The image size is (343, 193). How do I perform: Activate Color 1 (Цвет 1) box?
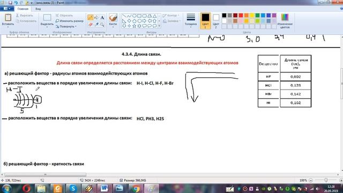(x=205, y=21)
